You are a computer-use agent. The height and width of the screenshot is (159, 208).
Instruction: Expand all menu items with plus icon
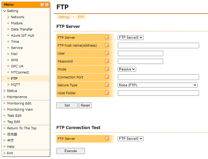pos(42,5)
